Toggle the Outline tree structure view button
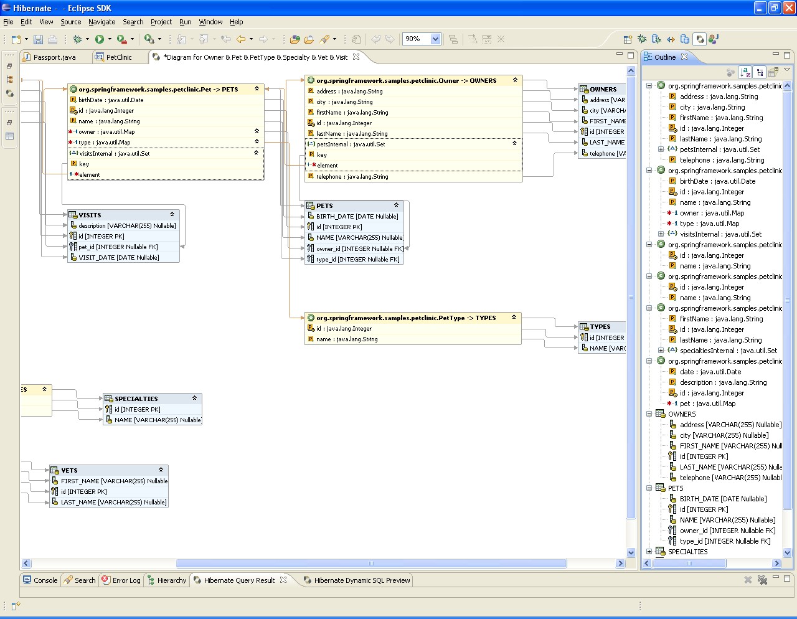The image size is (797, 619). pyautogui.click(x=760, y=73)
